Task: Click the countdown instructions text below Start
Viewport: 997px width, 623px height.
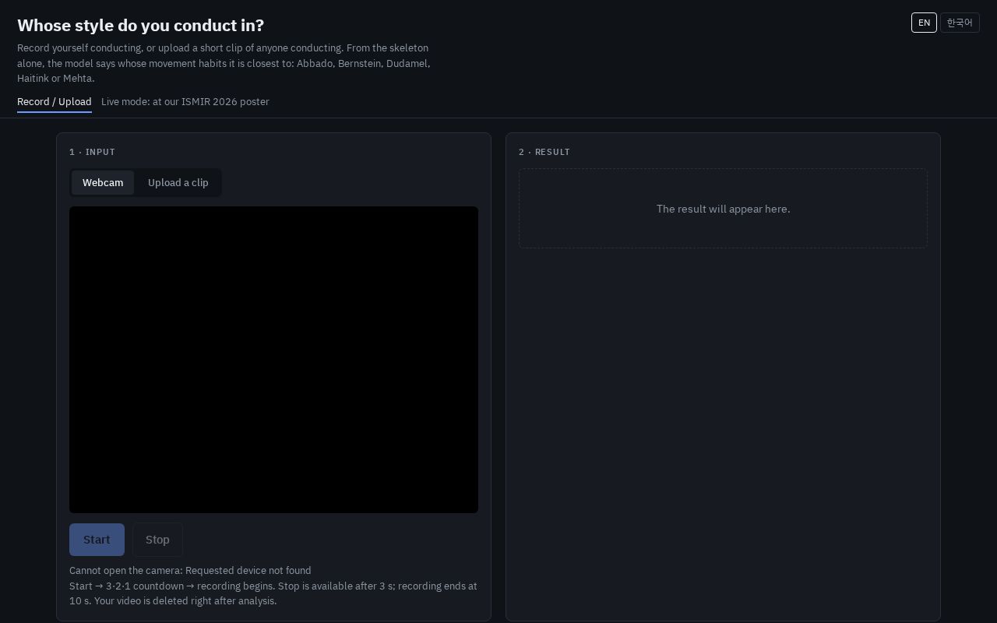Action: (x=273, y=593)
